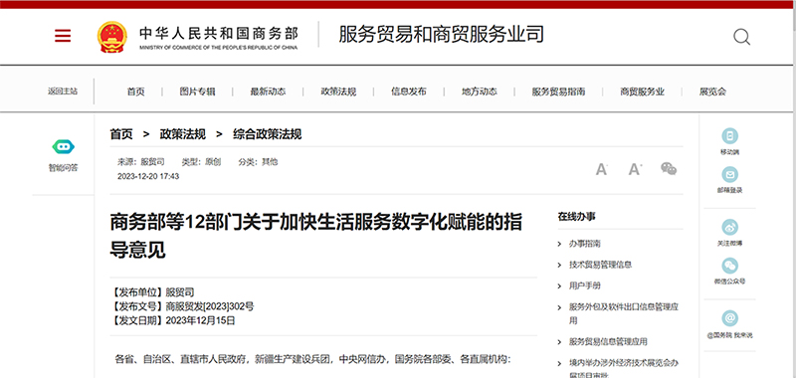Click 商服贸发[2023]302号 document number
Viewport: 796px width, 378px height.
(x=210, y=306)
